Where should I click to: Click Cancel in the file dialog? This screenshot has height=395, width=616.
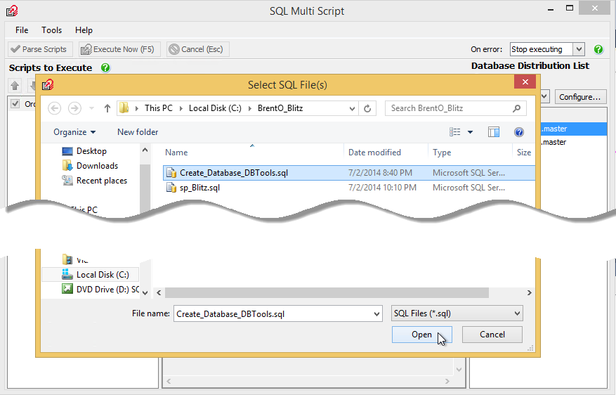[492, 335]
